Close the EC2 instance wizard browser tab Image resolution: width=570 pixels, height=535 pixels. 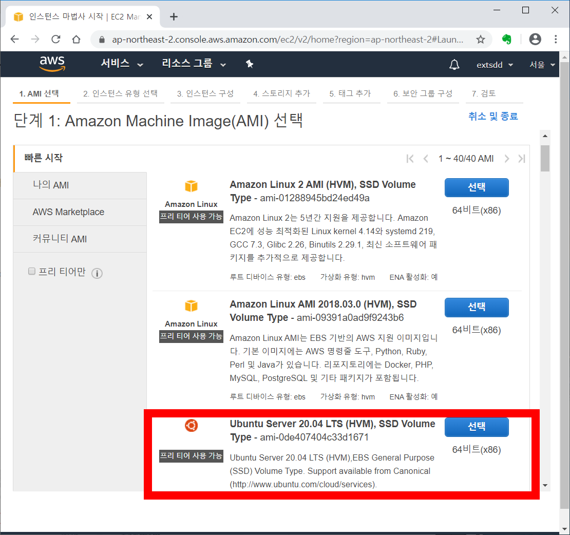click(x=149, y=17)
